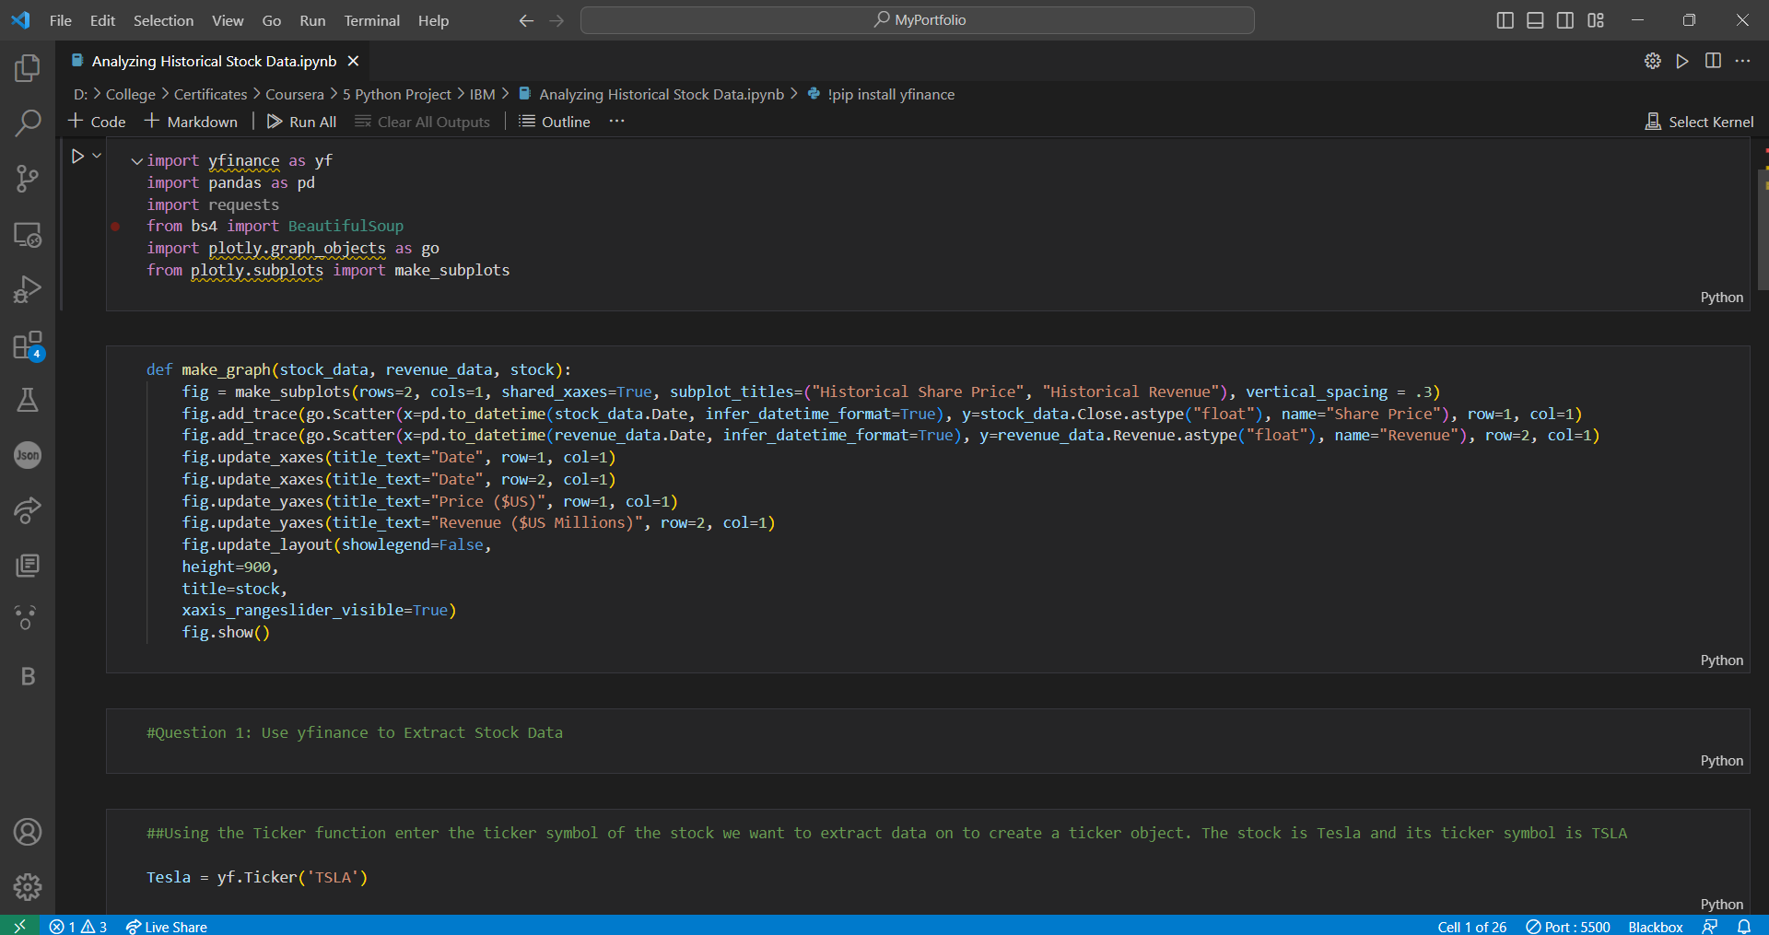The height and width of the screenshot is (935, 1769).
Task: Open Source Control view
Action: coord(28,179)
